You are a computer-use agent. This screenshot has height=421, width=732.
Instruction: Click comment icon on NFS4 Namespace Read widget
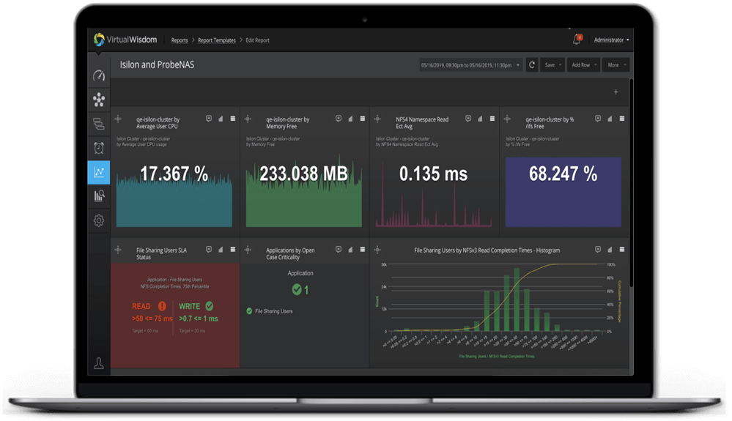coord(468,119)
